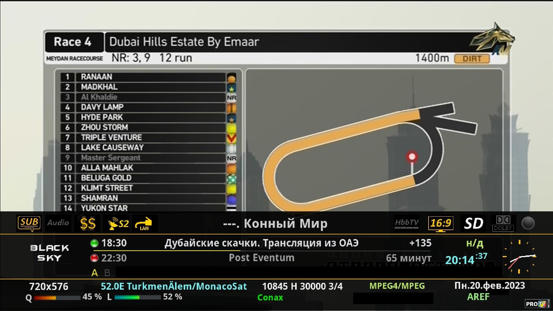Click the Dolby audio icon
Screen dimensions: 553x311
click(503, 223)
